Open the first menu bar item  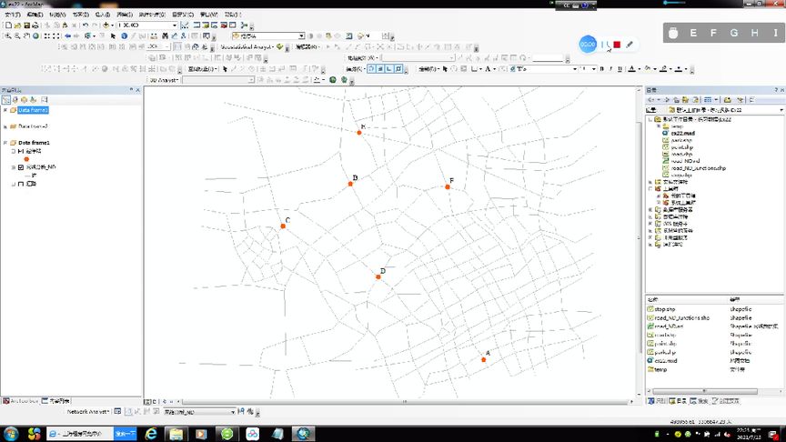pos(13,15)
